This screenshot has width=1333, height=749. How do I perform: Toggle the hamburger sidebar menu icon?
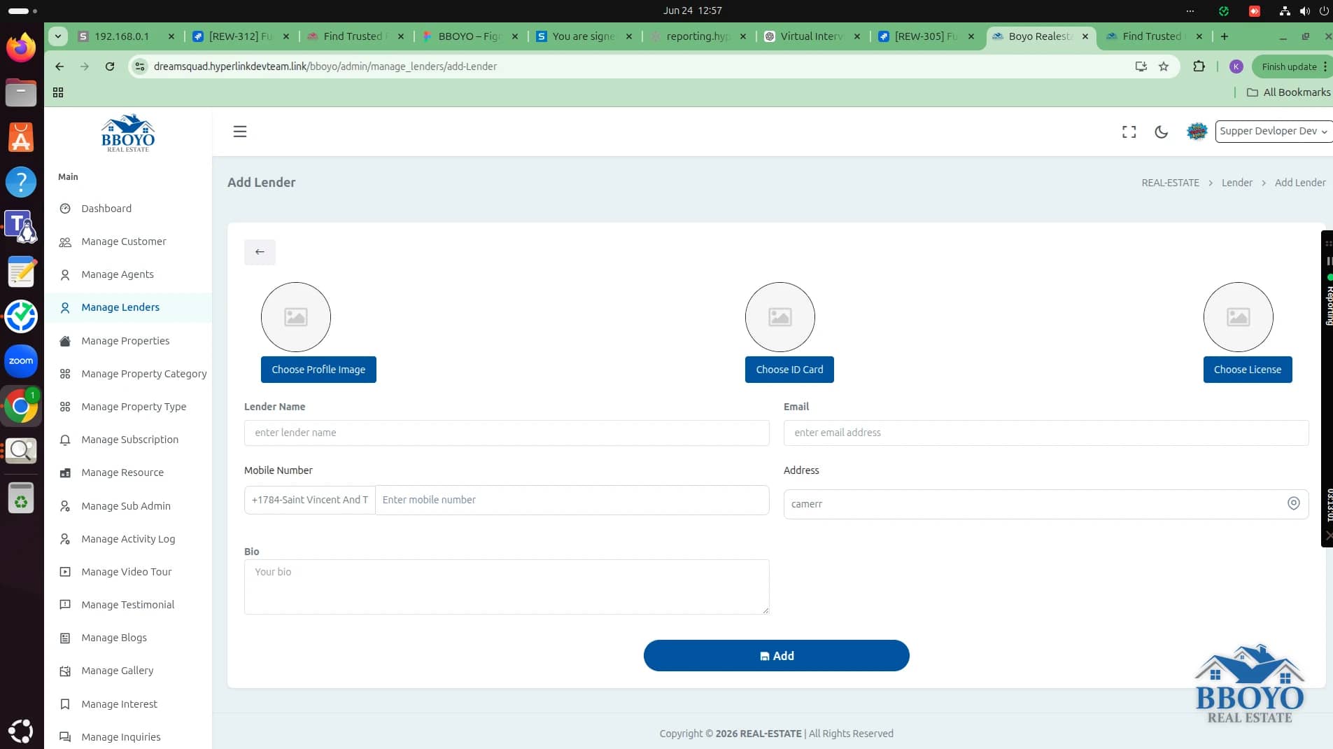240,132
